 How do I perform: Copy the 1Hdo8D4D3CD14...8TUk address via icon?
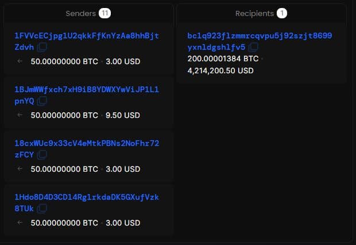(42, 209)
